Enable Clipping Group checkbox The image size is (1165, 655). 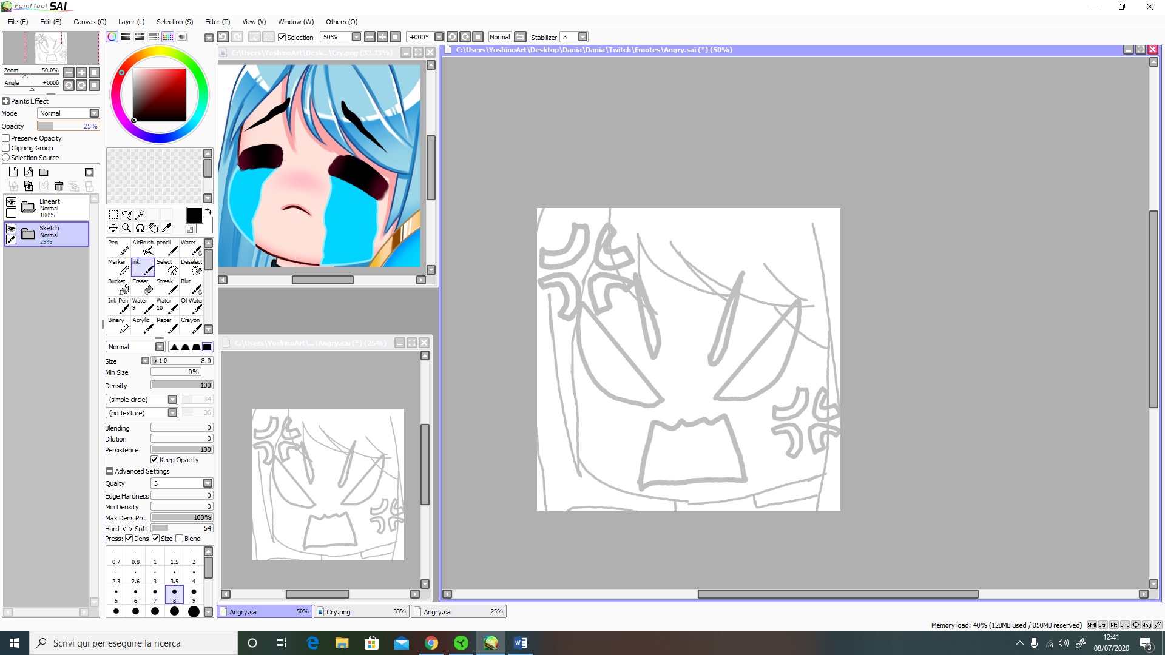point(6,148)
